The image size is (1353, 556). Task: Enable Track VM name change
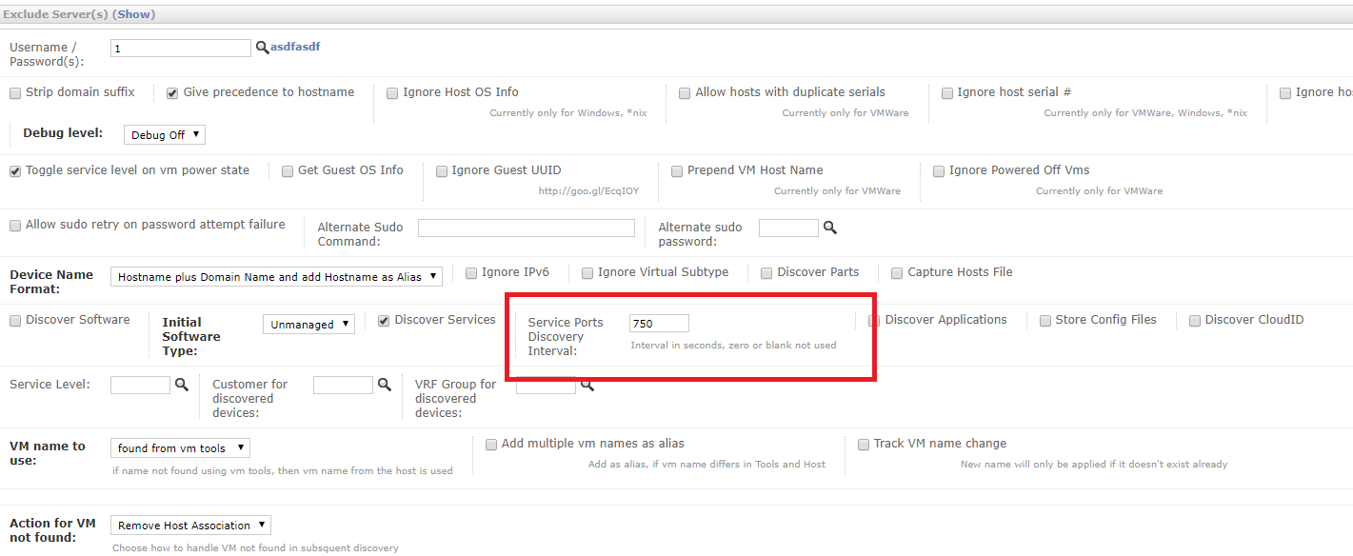pyautogui.click(x=864, y=444)
